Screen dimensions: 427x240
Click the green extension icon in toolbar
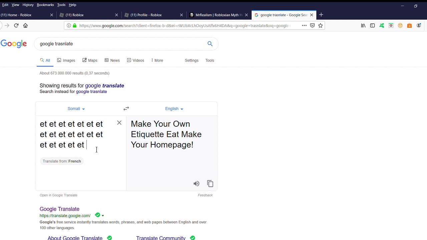click(x=382, y=25)
